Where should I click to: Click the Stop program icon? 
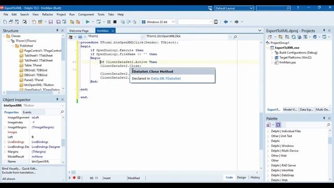click(x=115, y=22)
